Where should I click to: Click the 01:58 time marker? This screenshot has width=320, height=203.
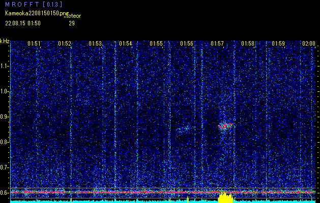[248, 43]
